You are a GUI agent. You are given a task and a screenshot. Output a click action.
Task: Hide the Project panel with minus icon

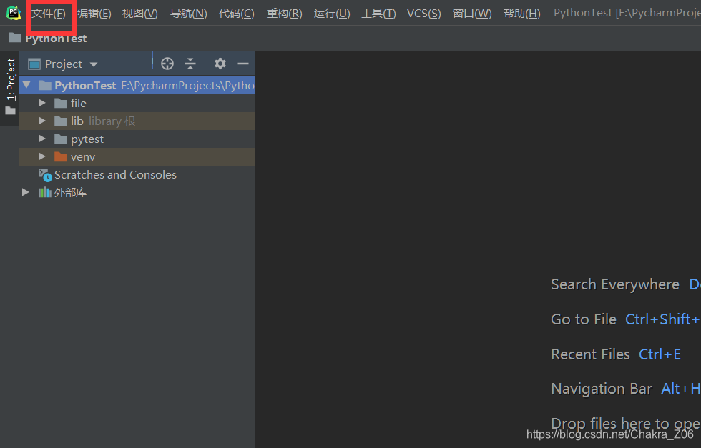[x=243, y=64]
